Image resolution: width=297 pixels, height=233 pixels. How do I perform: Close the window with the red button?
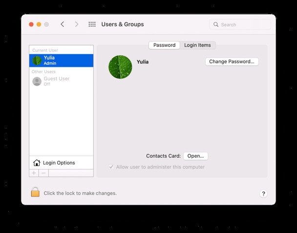[x=31, y=24]
